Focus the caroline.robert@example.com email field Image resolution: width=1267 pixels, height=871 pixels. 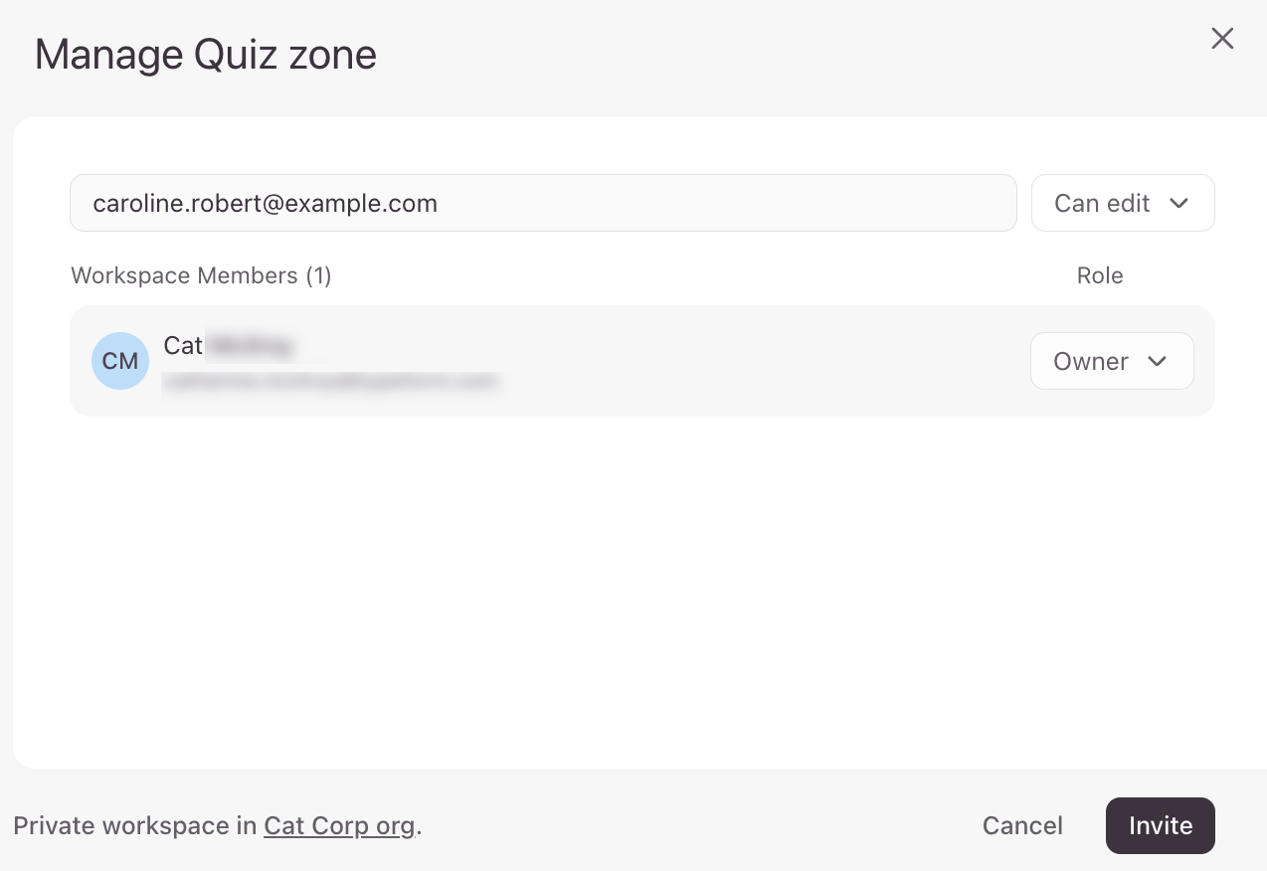coord(542,203)
